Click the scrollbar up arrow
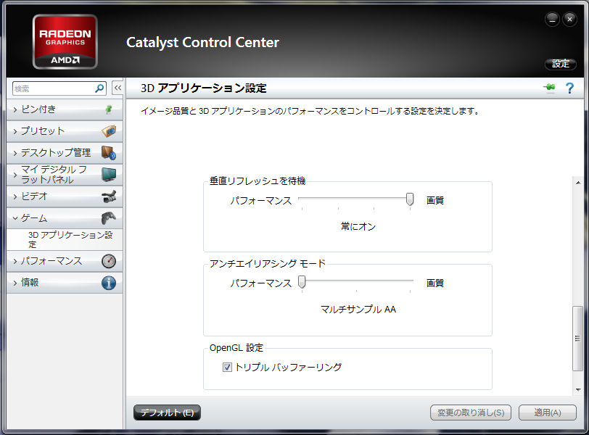The image size is (589, 435). (x=578, y=183)
